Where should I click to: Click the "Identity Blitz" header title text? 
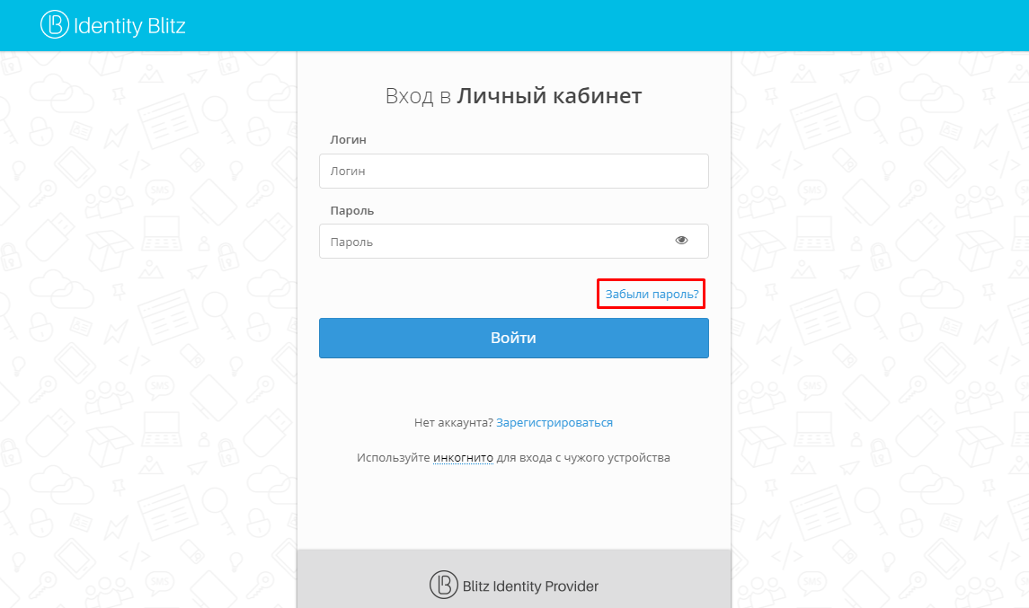click(x=129, y=26)
